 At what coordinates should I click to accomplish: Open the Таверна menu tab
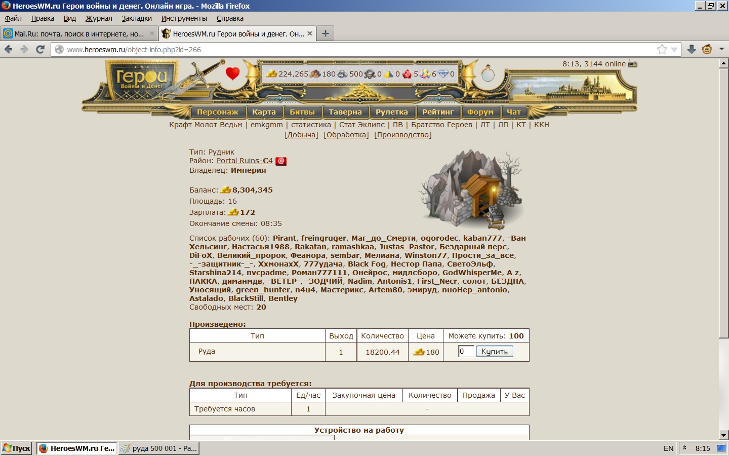click(345, 112)
